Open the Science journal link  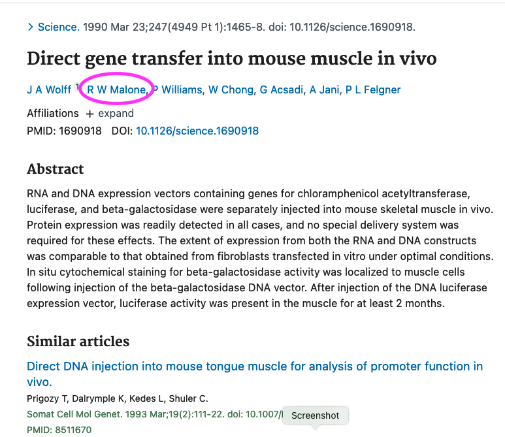(x=59, y=27)
